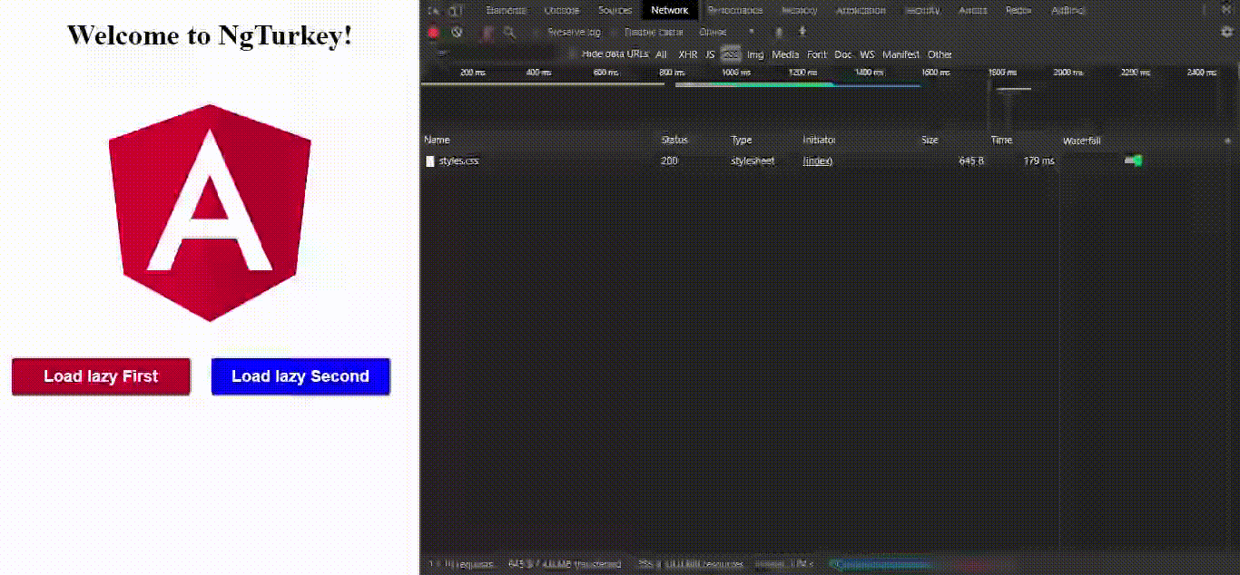Open DevTools settings gear
1240x575 pixels.
pyautogui.click(x=1227, y=31)
